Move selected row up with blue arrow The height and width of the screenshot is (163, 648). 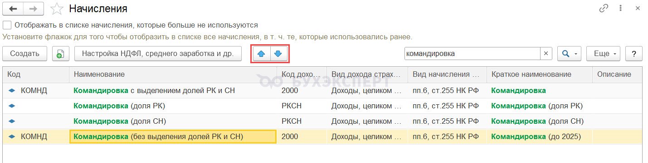click(x=261, y=53)
